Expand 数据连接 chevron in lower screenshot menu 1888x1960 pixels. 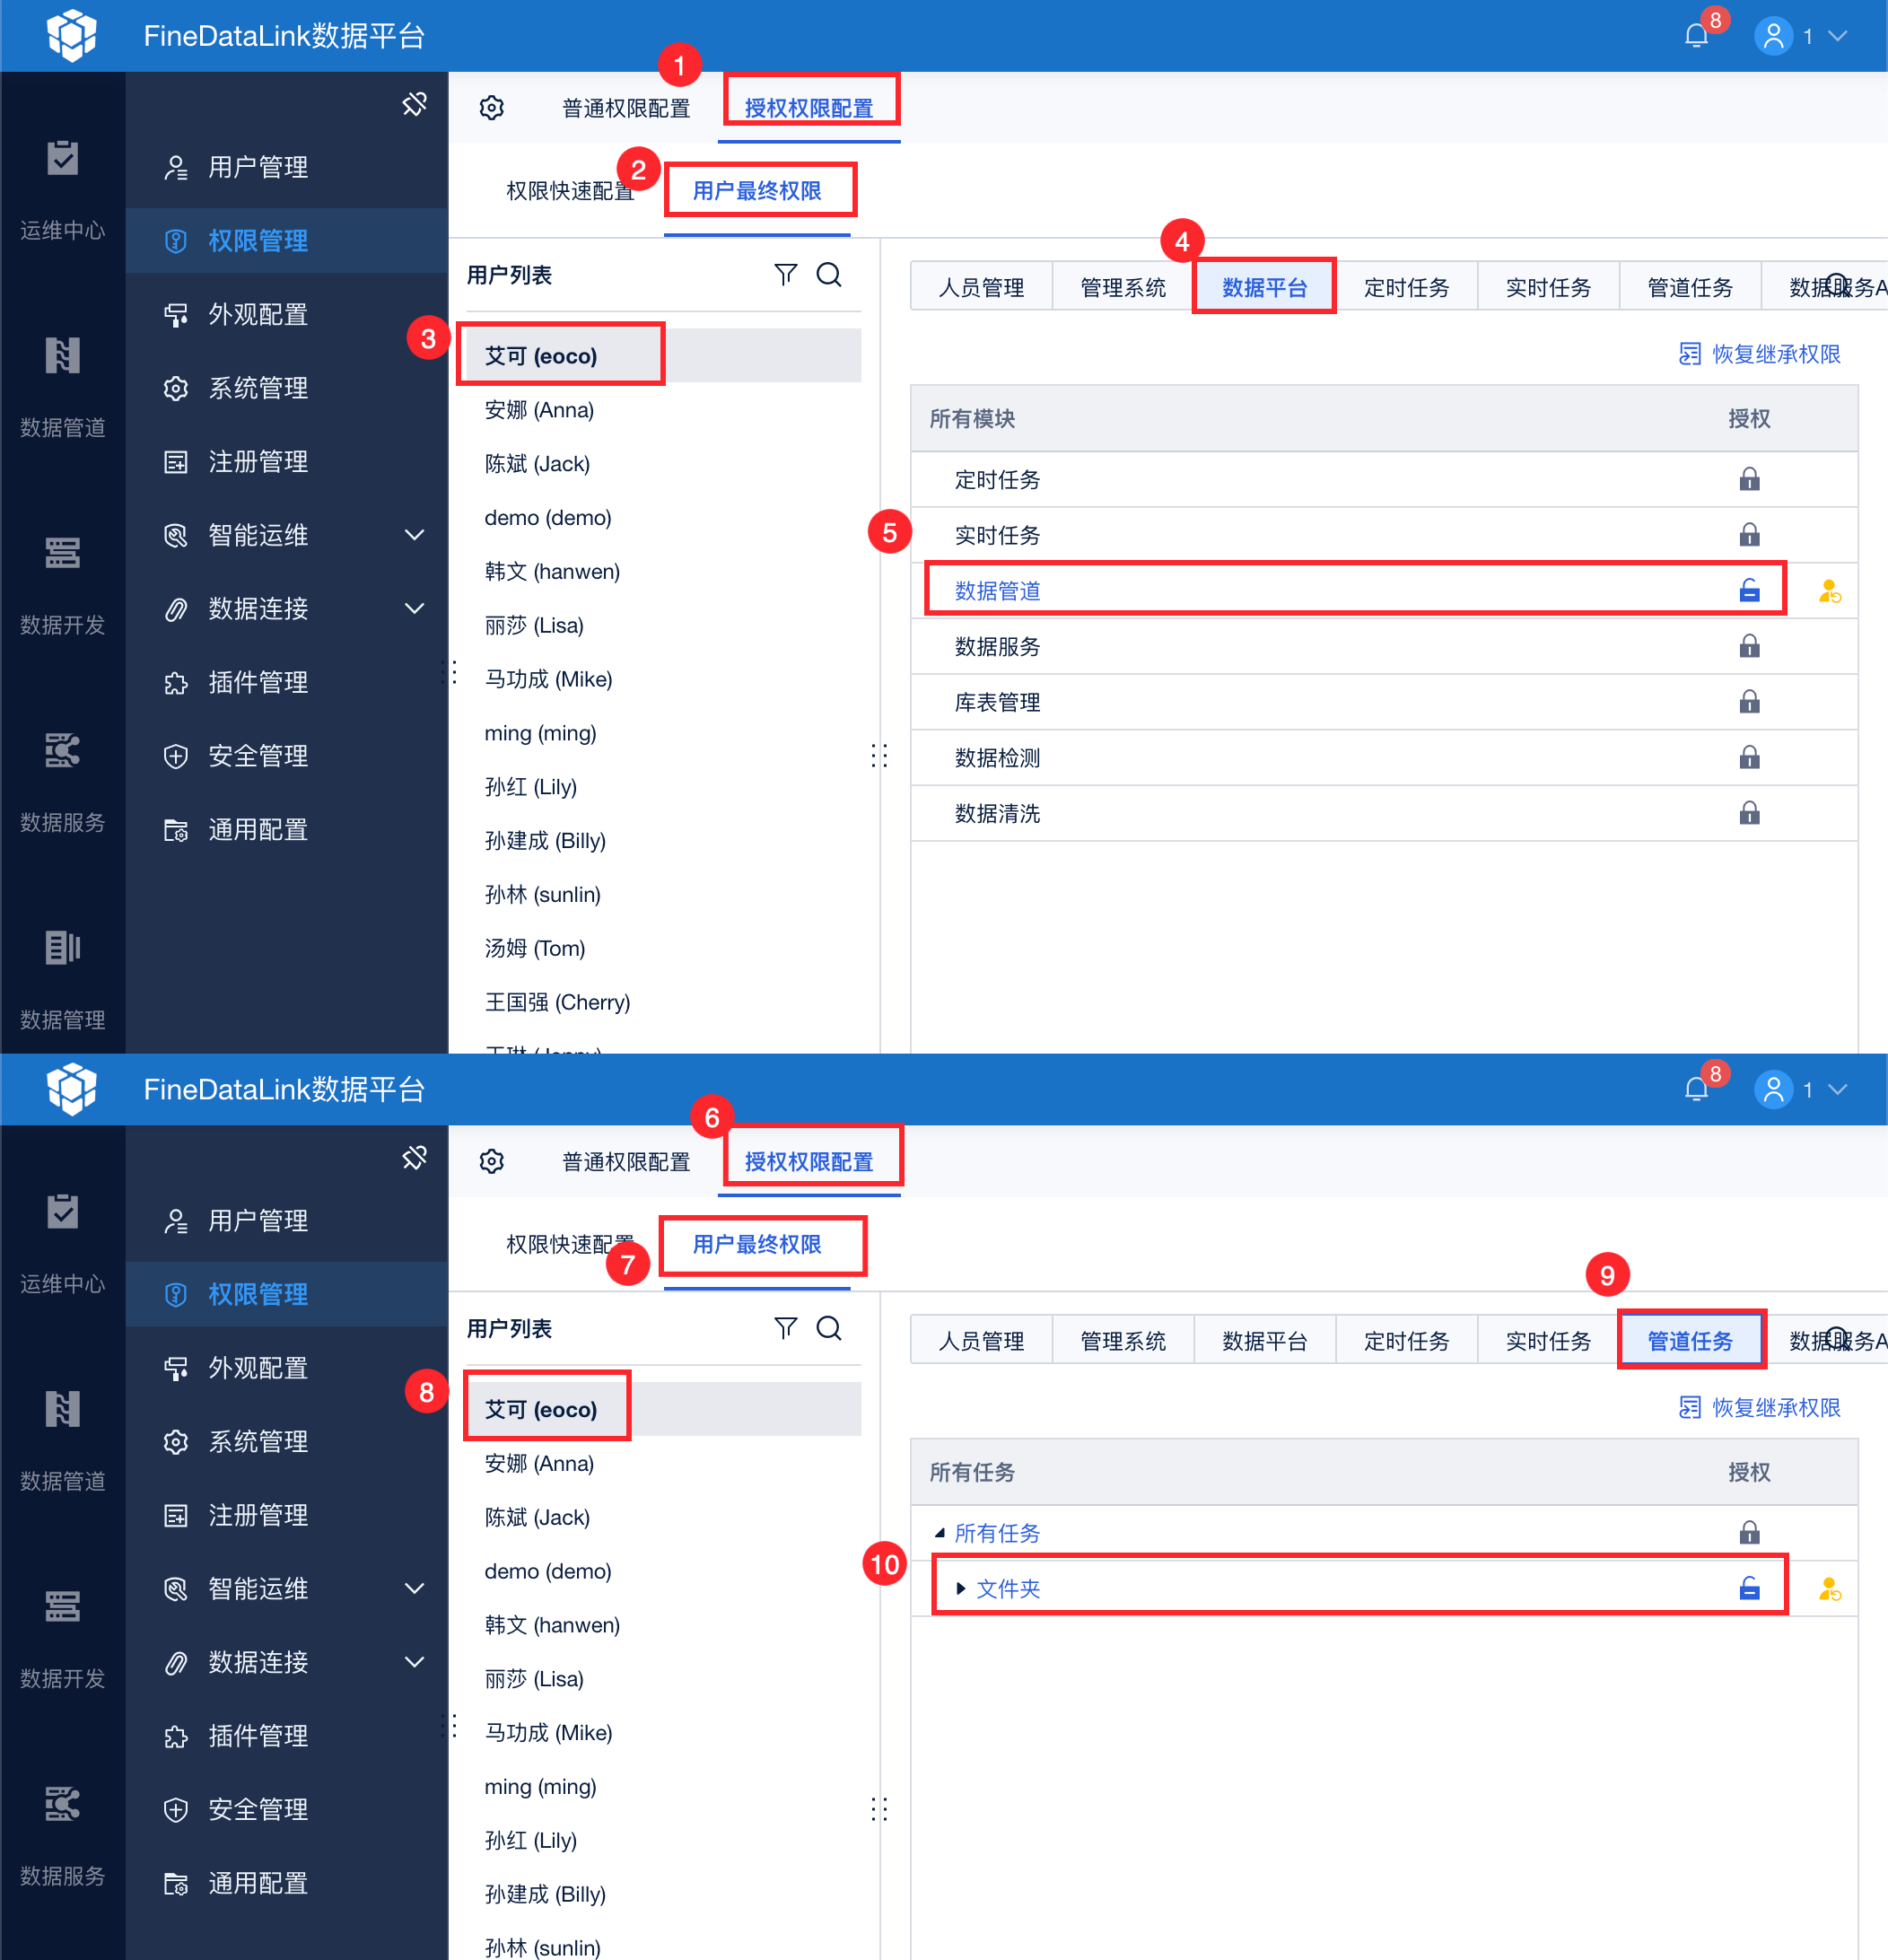(414, 1661)
